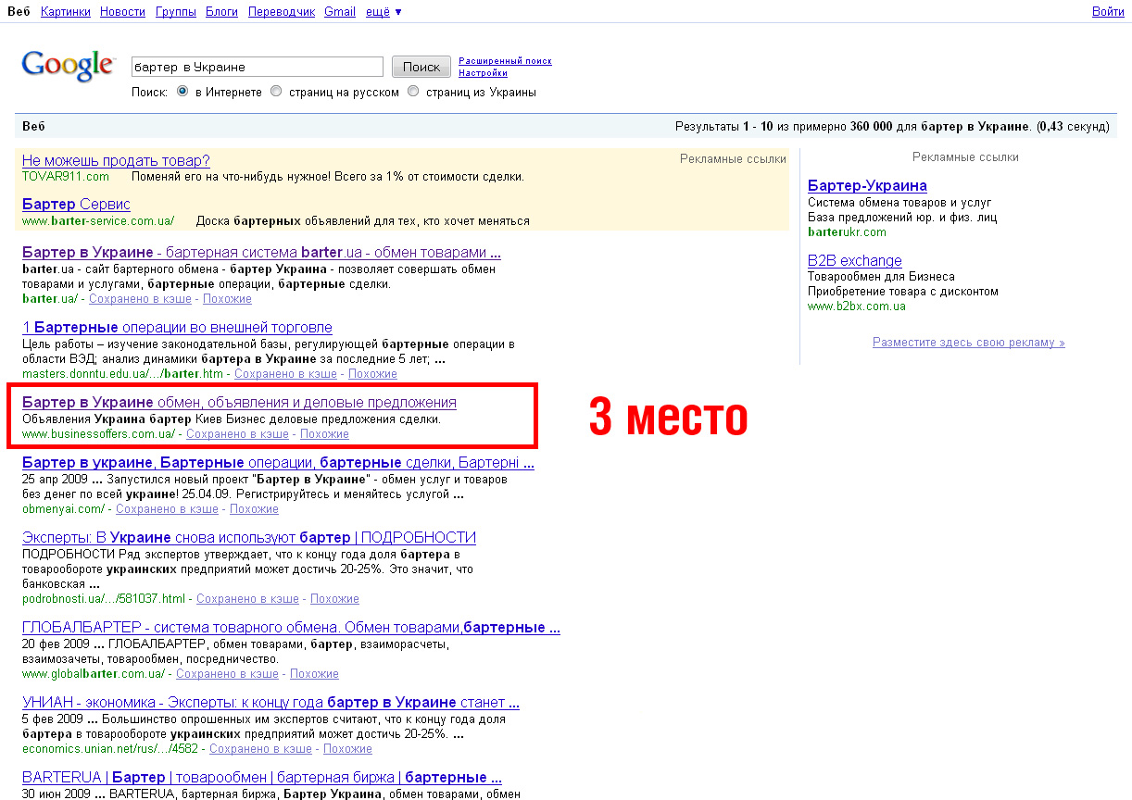Open the 'Новости' section
The image size is (1132, 800).
tap(121, 11)
